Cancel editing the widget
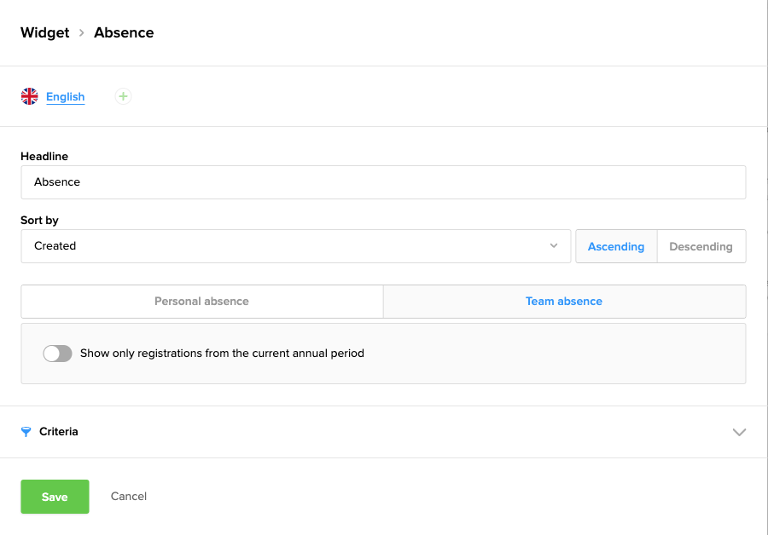The height and width of the screenshot is (535, 768). tap(128, 497)
